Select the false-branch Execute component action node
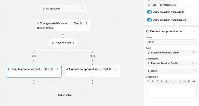 coord(92,71)
